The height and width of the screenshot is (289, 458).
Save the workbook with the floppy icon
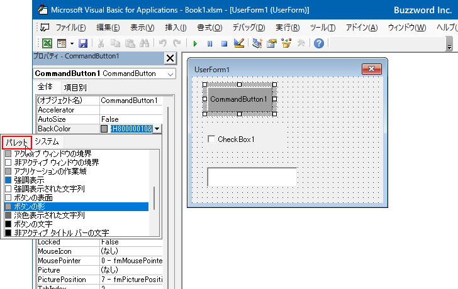point(83,43)
